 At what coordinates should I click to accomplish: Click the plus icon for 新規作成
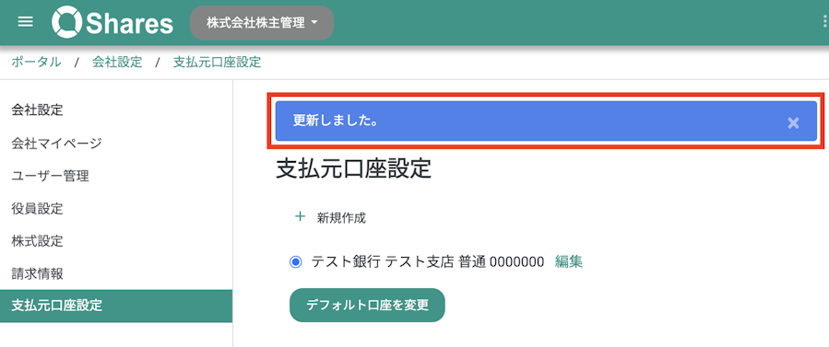tap(300, 216)
